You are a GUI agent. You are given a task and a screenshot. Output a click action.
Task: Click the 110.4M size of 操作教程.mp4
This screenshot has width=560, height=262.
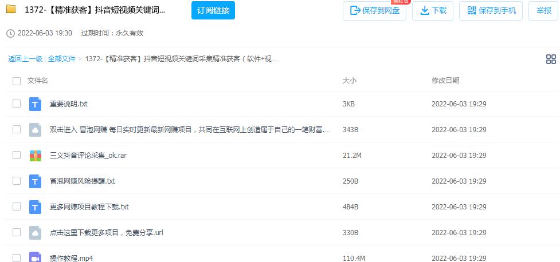[x=354, y=258]
